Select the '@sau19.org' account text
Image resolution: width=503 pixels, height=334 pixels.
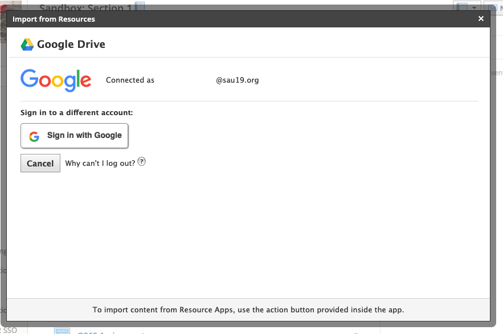(x=238, y=80)
